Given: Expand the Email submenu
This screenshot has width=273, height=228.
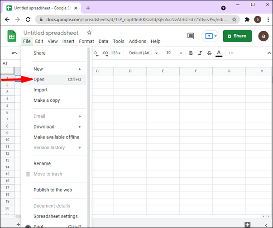Looking at the screenshot, I should coord(80,116).
